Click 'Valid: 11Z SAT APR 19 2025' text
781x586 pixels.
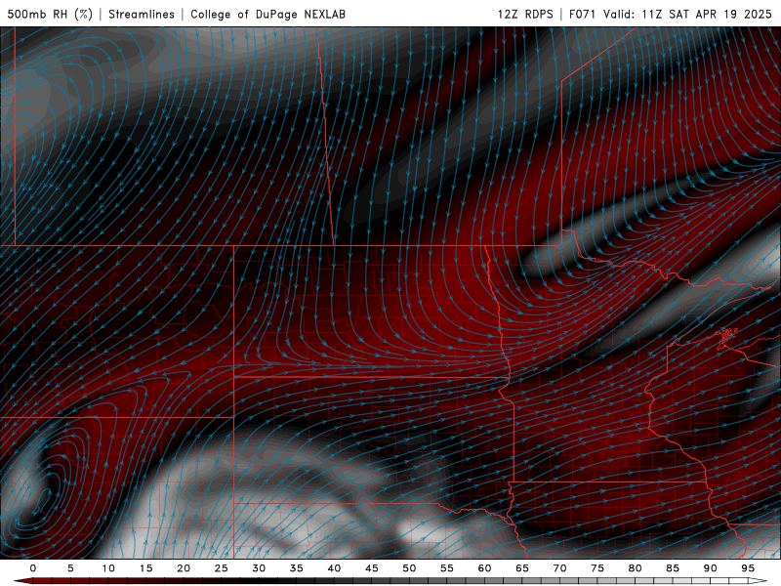coord(687,14)
